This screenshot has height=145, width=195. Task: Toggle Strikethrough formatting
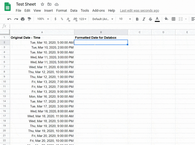150,19
